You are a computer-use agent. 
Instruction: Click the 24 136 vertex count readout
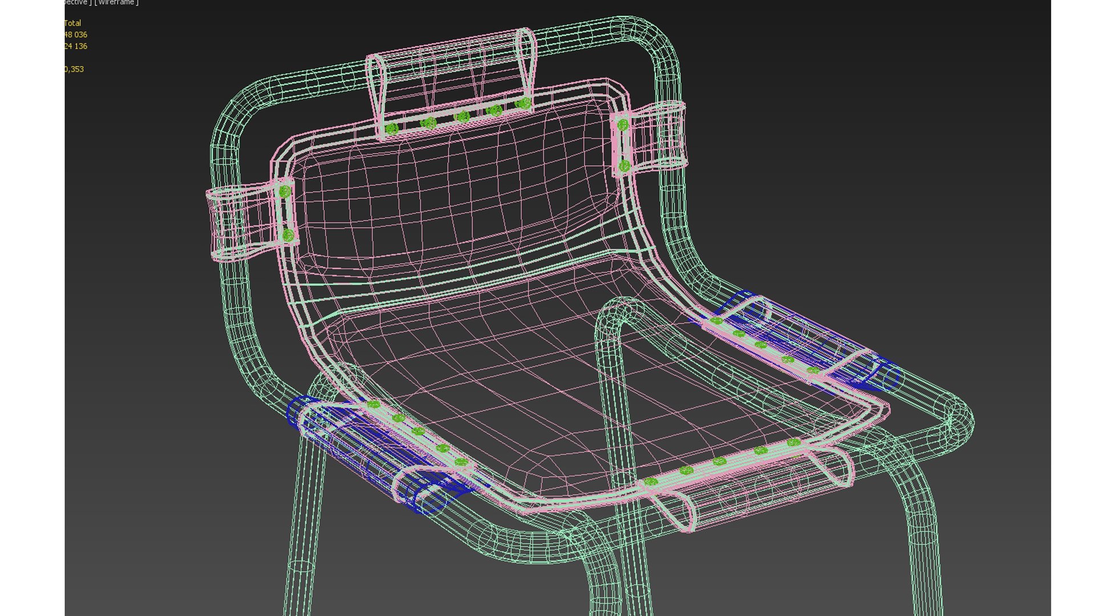pyautogui.click(x=76, y=46)
